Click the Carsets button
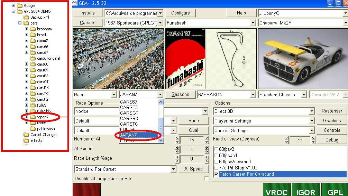The height and width of the screenshot is (196, 348). click(88, 22)
